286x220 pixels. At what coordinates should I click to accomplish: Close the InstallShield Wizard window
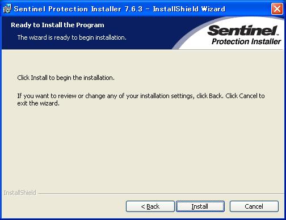[277, 9]
